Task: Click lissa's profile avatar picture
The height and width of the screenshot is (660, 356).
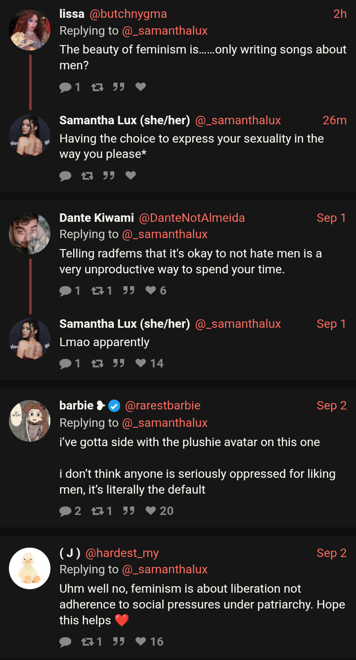Action: 30,30
